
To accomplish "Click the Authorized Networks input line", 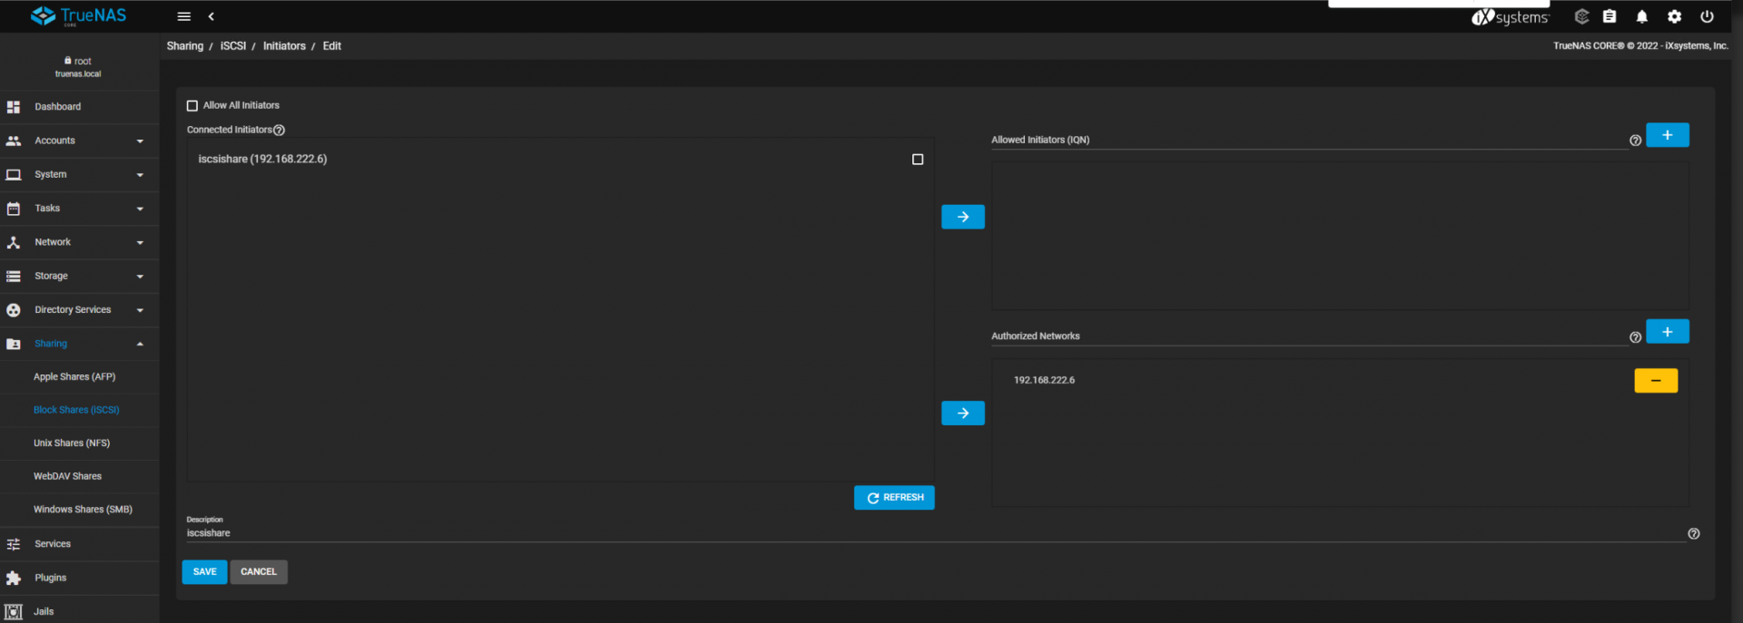I will pyautogui.click(x=1309, y=336).
